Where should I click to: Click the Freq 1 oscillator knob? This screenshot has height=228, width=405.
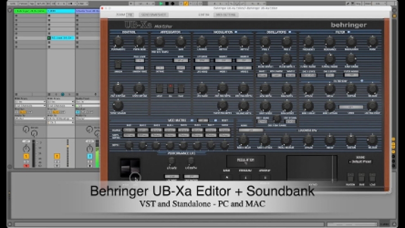click(265, 41)
